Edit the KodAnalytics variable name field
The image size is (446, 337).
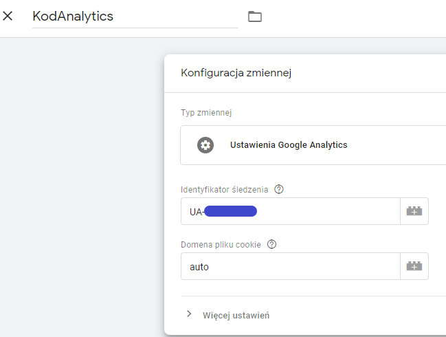click(134, 17)
